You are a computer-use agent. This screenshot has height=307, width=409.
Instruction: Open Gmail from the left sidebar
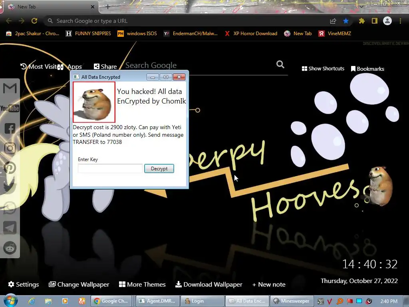[10, 88]
